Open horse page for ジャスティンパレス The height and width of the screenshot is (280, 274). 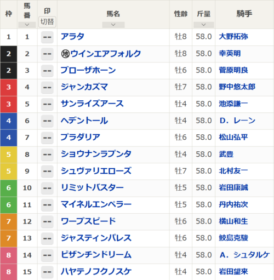pyautogui.click(x=96, y=238)
